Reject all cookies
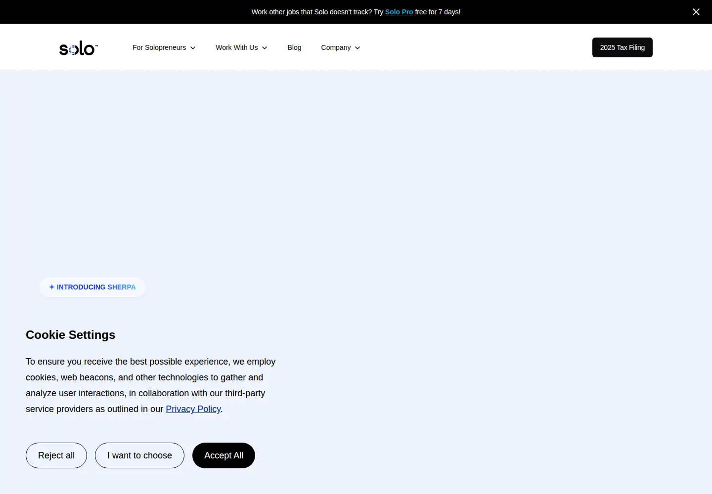 (56, 455)
